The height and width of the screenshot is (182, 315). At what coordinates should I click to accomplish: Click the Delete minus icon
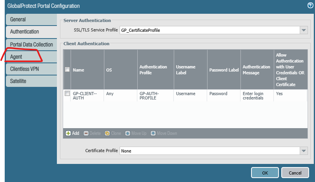click(x=86, y=133)
